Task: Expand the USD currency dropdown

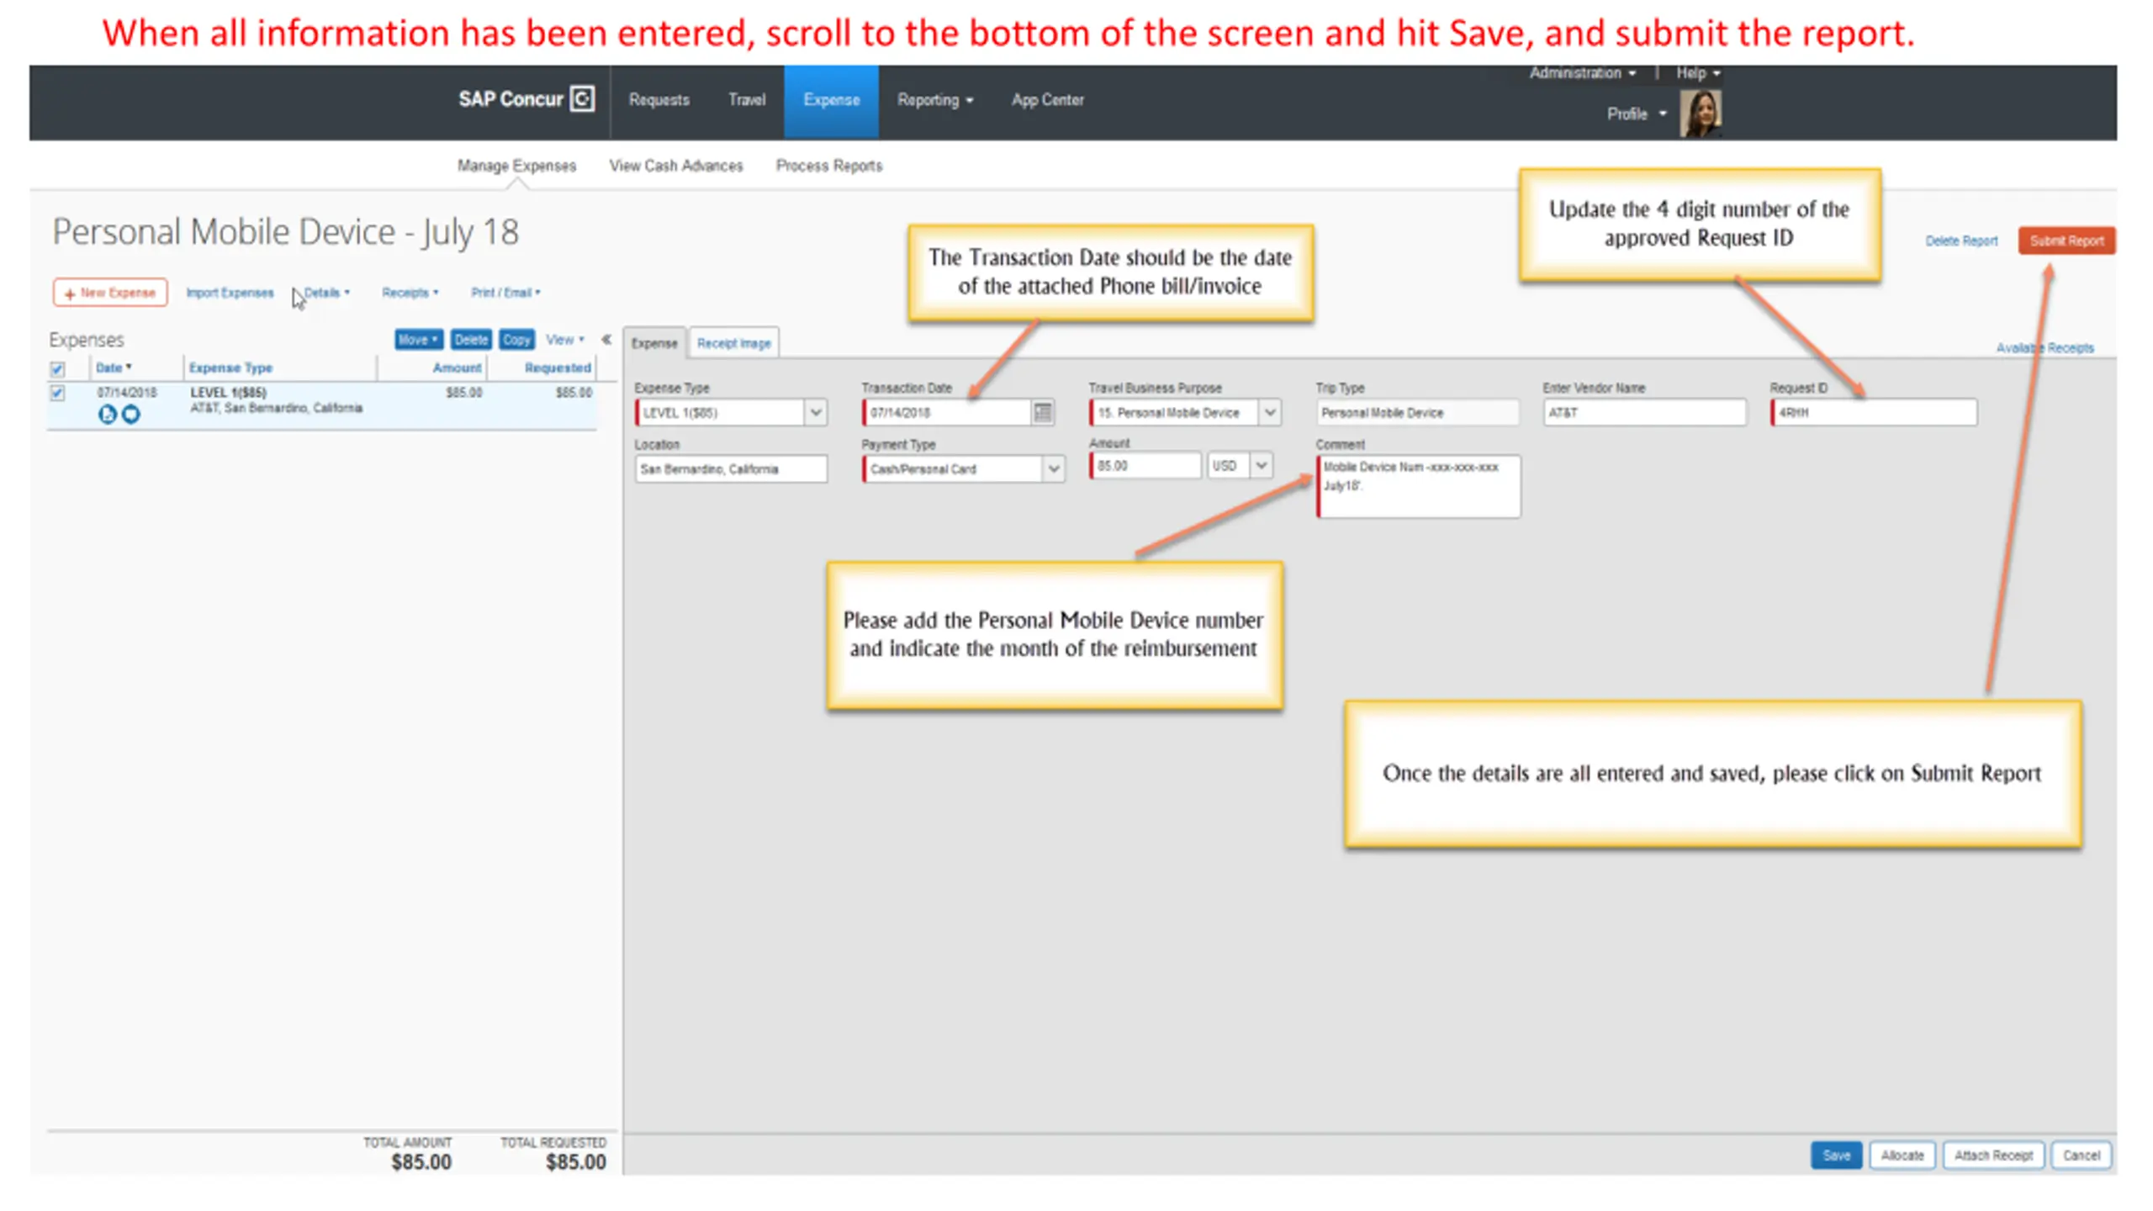Action: click(x=1261, y=465)
